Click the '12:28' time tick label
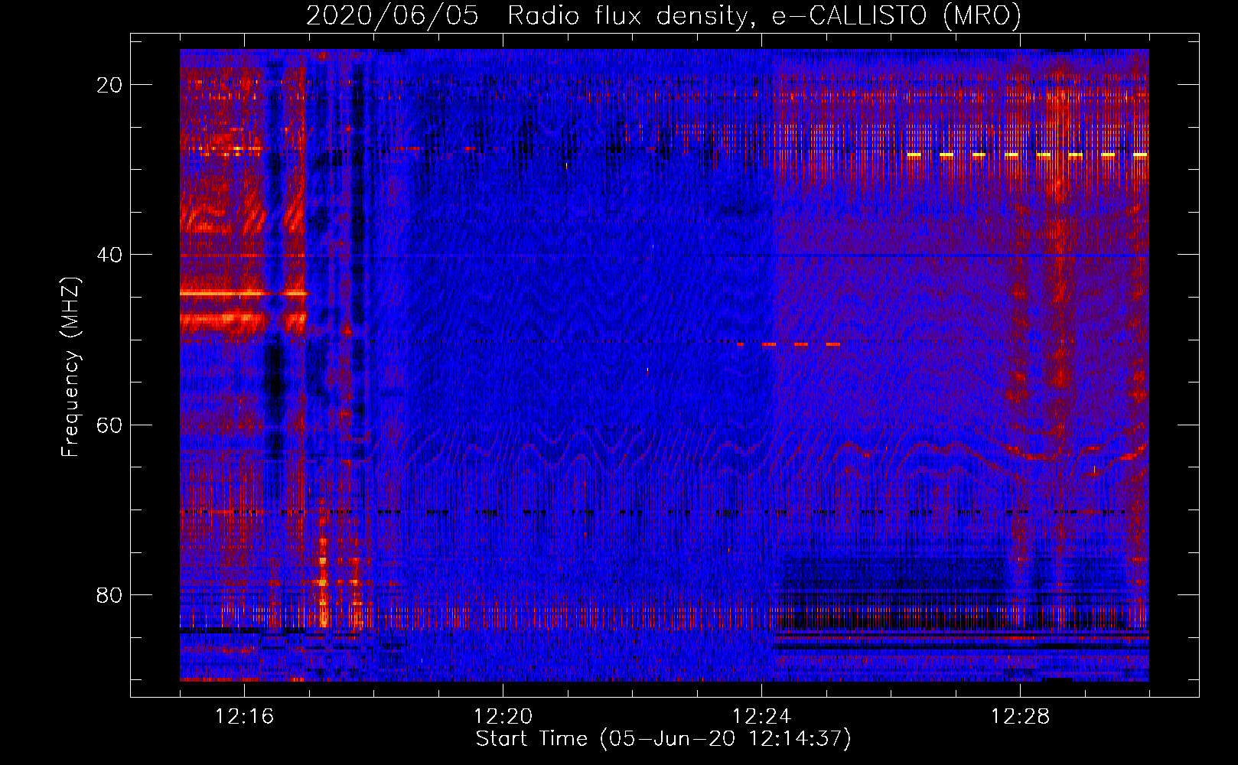This screenshot has height=765, width=1238. 1021,717
